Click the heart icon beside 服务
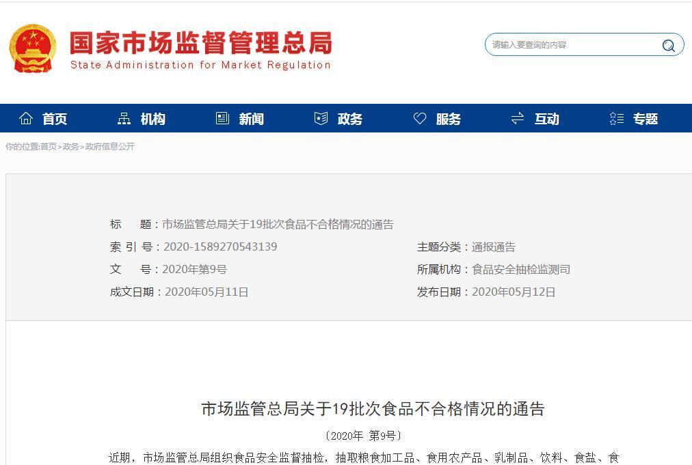This screenshot has width=692, height=465. click(x=419, y=117)
